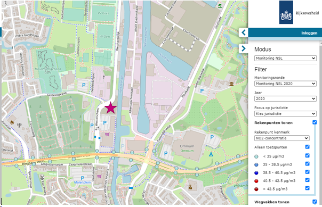Open the Monitoringsronde dropdown
The height and width of the screenshot is (207, 322).
[285, 84]
